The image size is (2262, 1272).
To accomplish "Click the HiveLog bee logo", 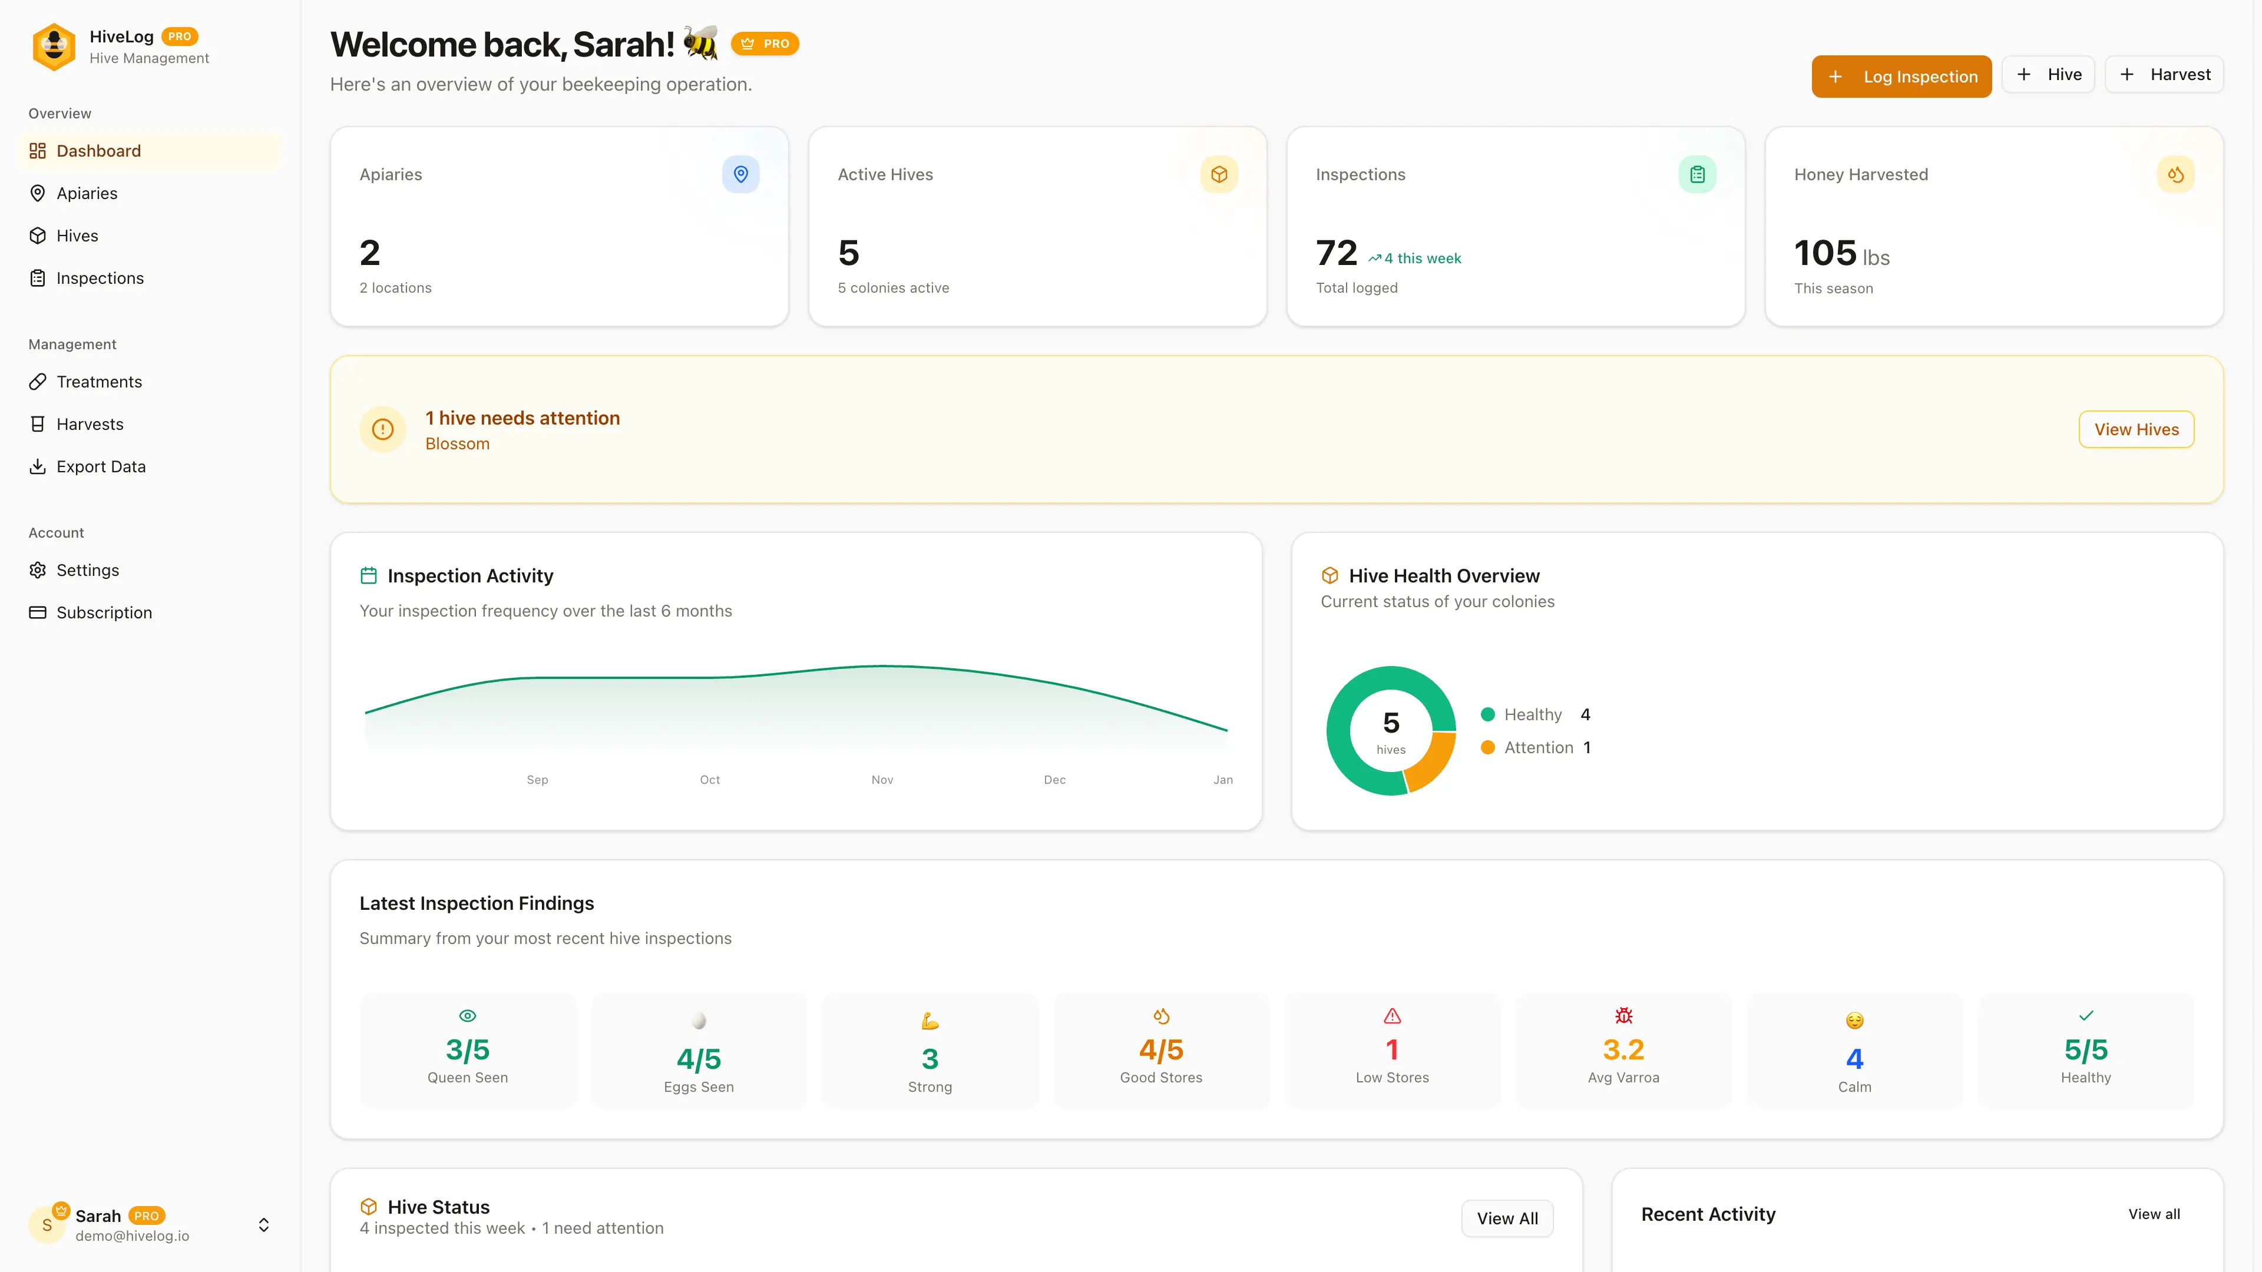I will tap(54, 47).
